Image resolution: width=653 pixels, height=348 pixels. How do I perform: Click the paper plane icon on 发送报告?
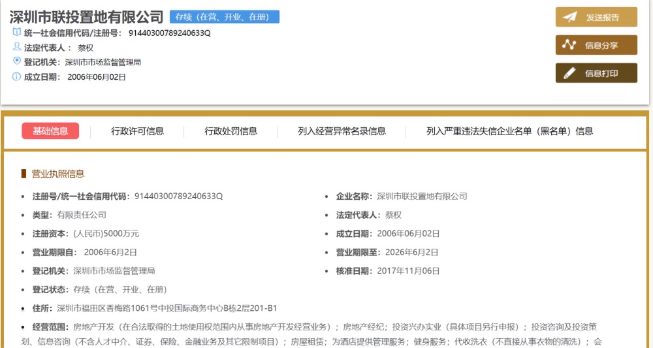569,17
